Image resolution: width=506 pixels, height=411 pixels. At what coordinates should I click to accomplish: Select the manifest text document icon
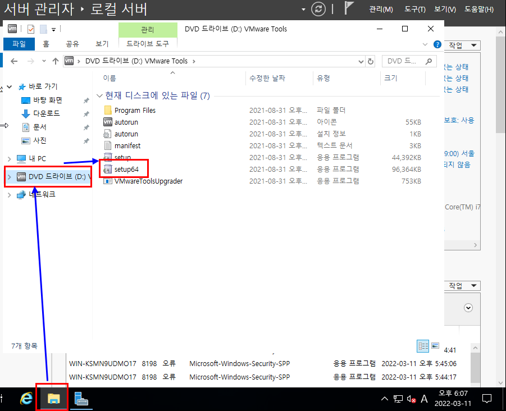coord(108,145)
